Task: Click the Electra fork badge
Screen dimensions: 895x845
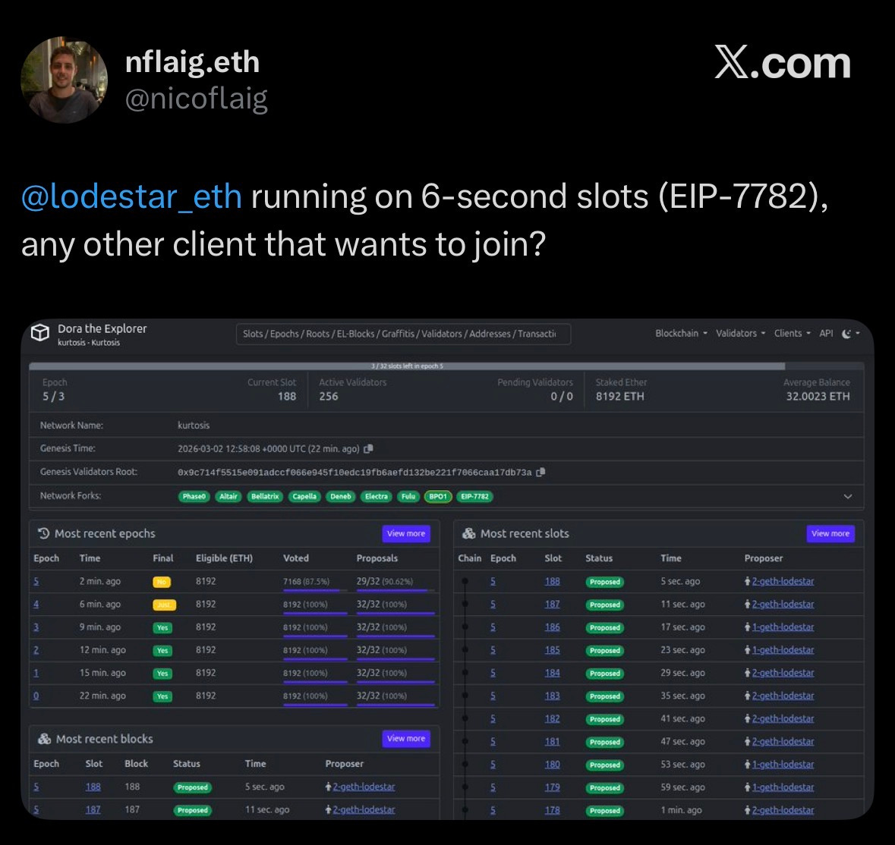Action: coord(377,497)
